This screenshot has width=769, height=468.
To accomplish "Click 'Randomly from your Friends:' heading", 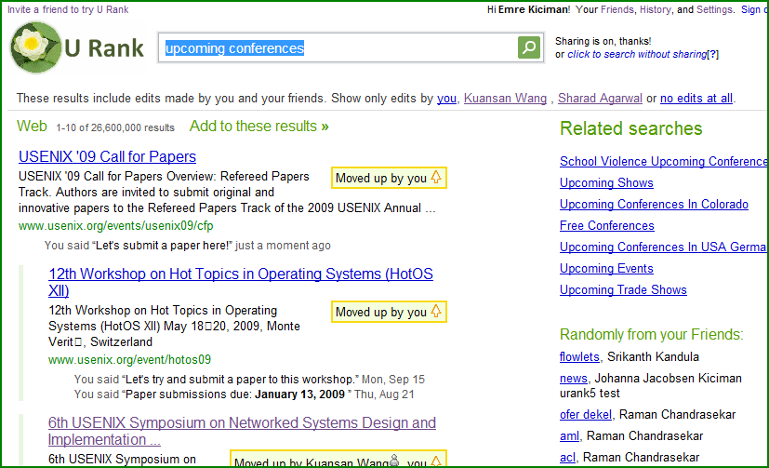I will pyautogui.click(x=651, y=335).
